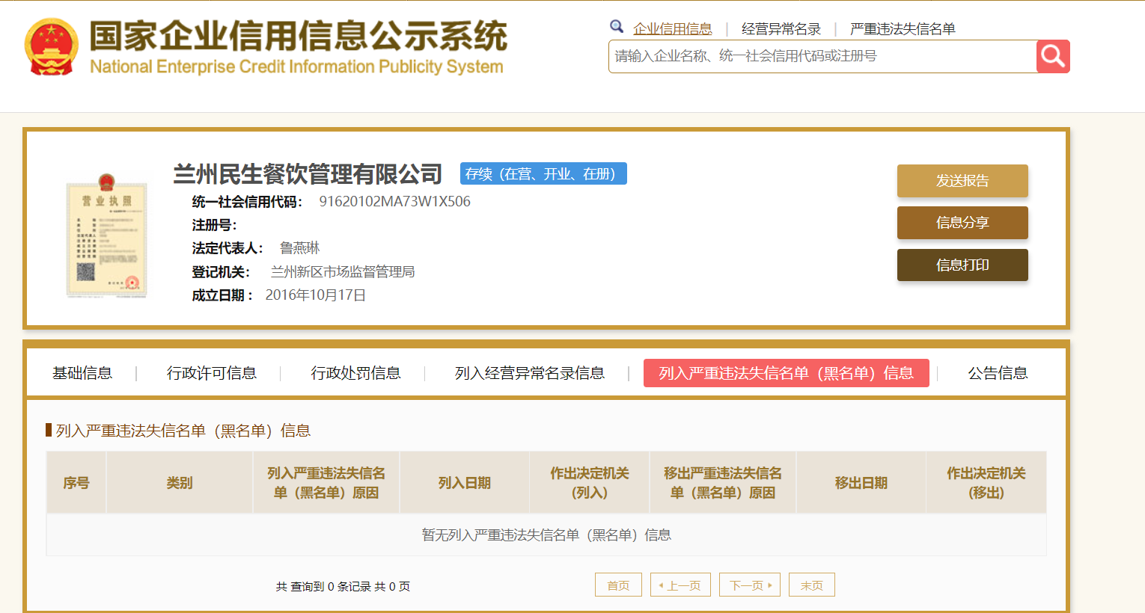The image size is (1145, 613).
Task: Click the 存续（在营、开业、在册） status badge
Action: [x=543, y=173]
